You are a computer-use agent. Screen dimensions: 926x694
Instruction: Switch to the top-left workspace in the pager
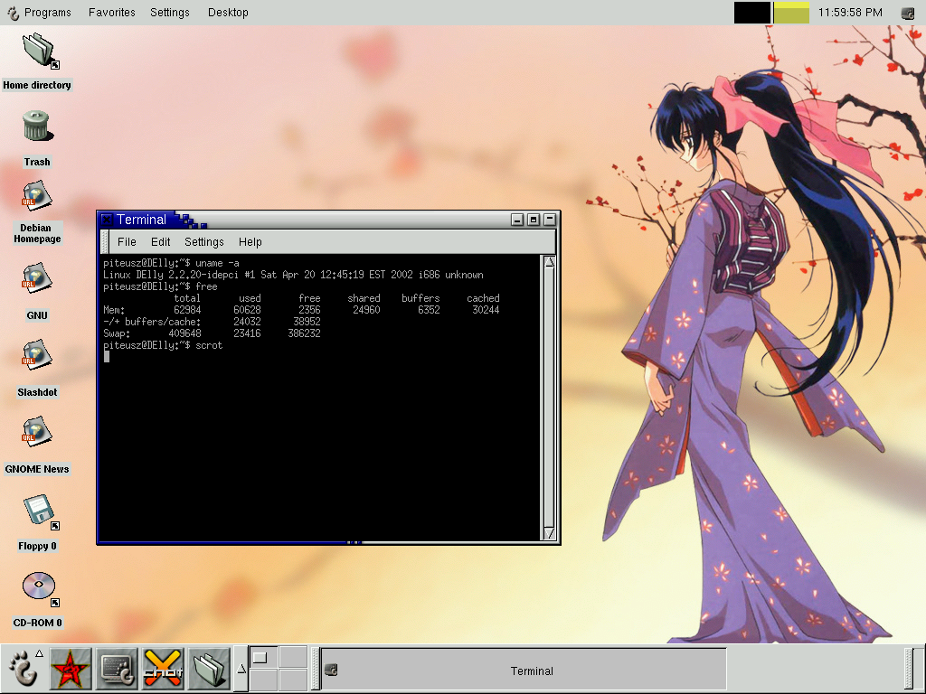[x=263, y=657]
